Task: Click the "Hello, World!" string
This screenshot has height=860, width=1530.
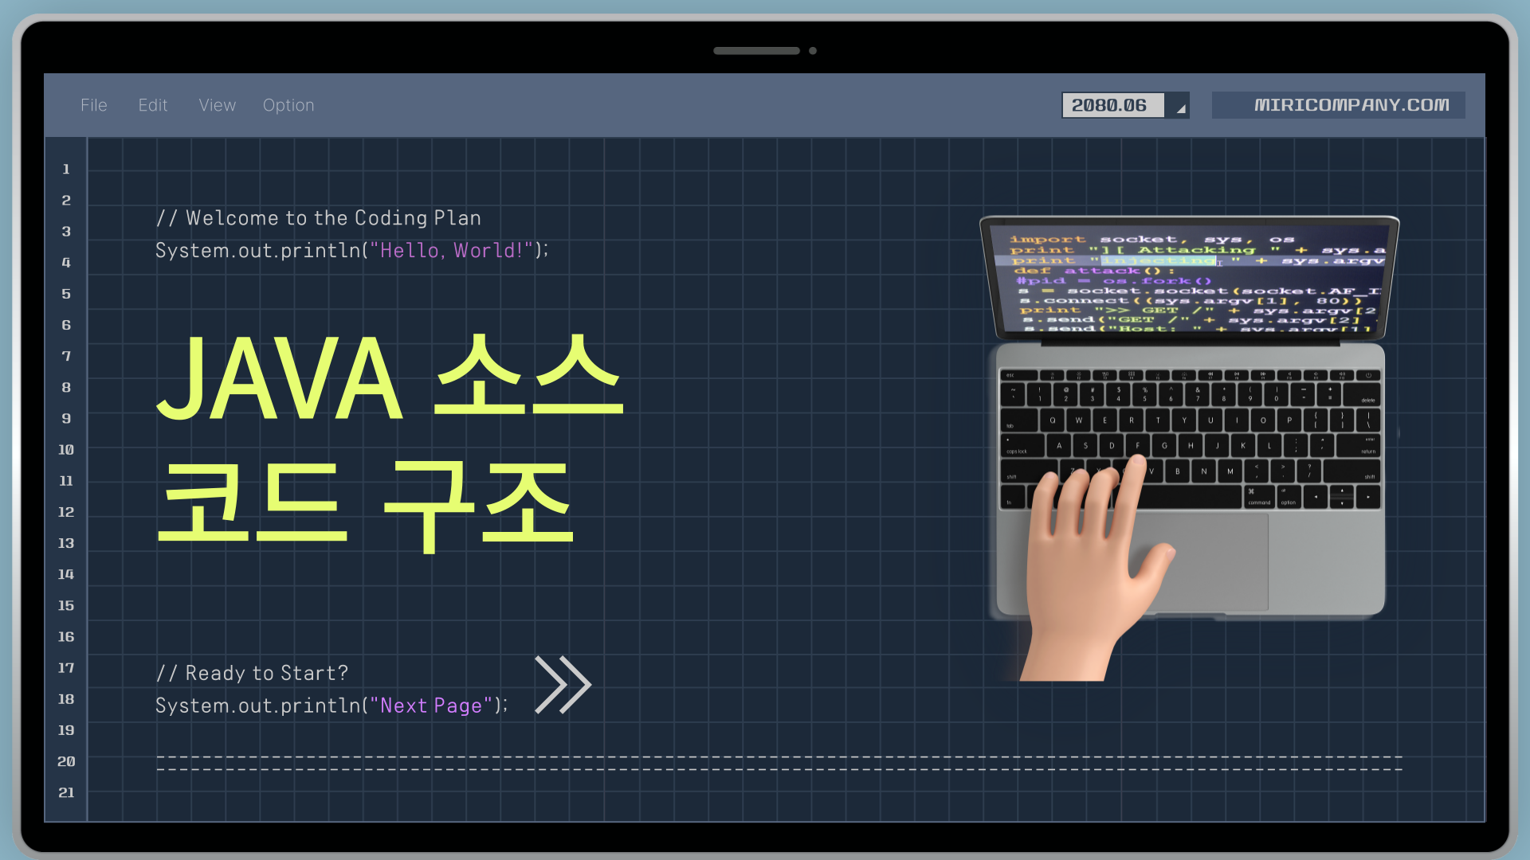Action: [x=450, y=251]
